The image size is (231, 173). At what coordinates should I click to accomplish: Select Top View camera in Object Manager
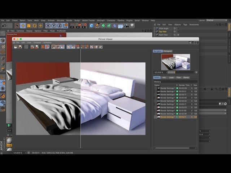[162, 32]
